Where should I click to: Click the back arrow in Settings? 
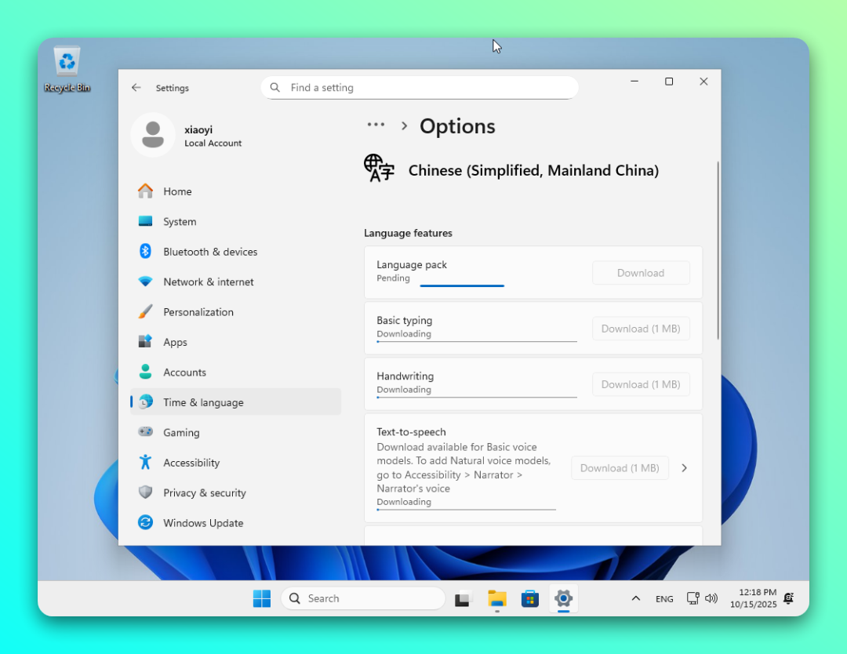click(x=136, y=88)
